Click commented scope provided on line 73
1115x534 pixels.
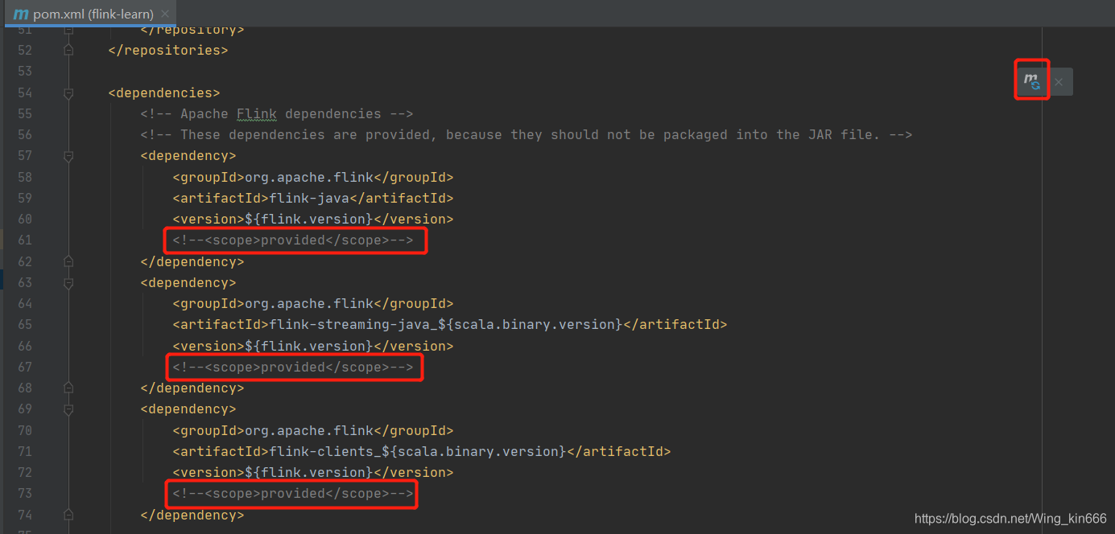(x=293, y=493)
